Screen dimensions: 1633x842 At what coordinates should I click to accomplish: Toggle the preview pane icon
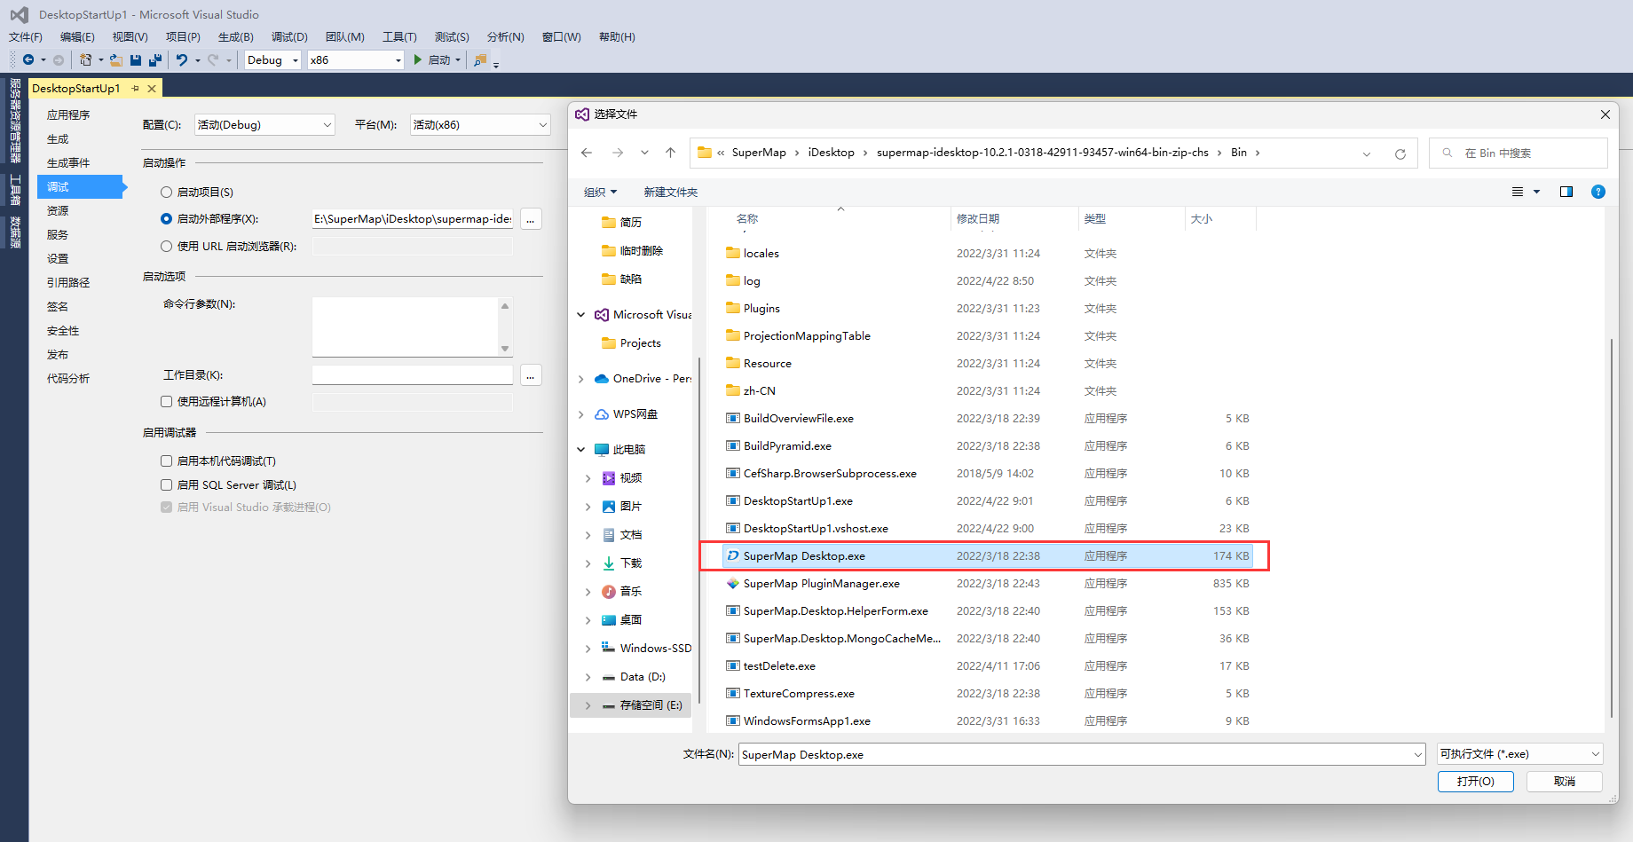pyautogui.click(x=1566, y=192)
